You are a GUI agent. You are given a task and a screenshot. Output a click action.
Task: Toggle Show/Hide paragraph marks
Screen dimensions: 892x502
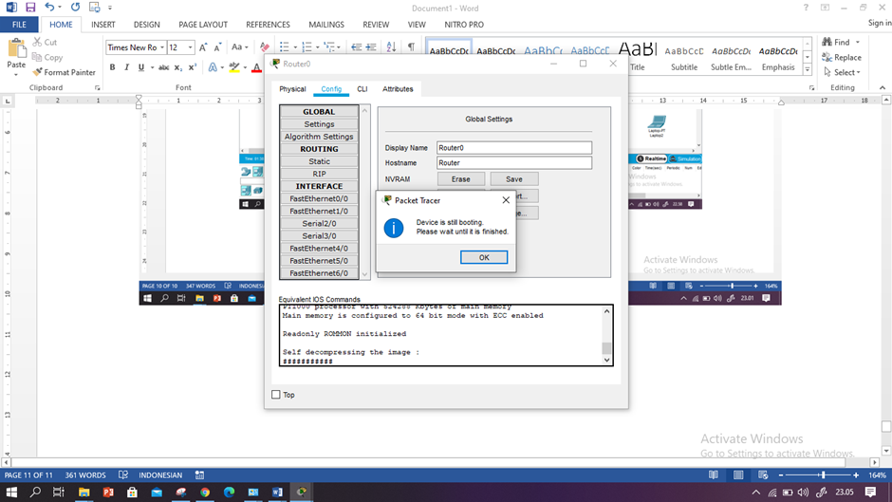[x=411, y=47]
